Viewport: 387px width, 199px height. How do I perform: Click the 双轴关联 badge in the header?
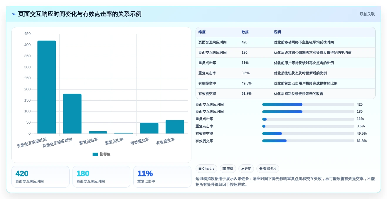[x=367, y=14]
